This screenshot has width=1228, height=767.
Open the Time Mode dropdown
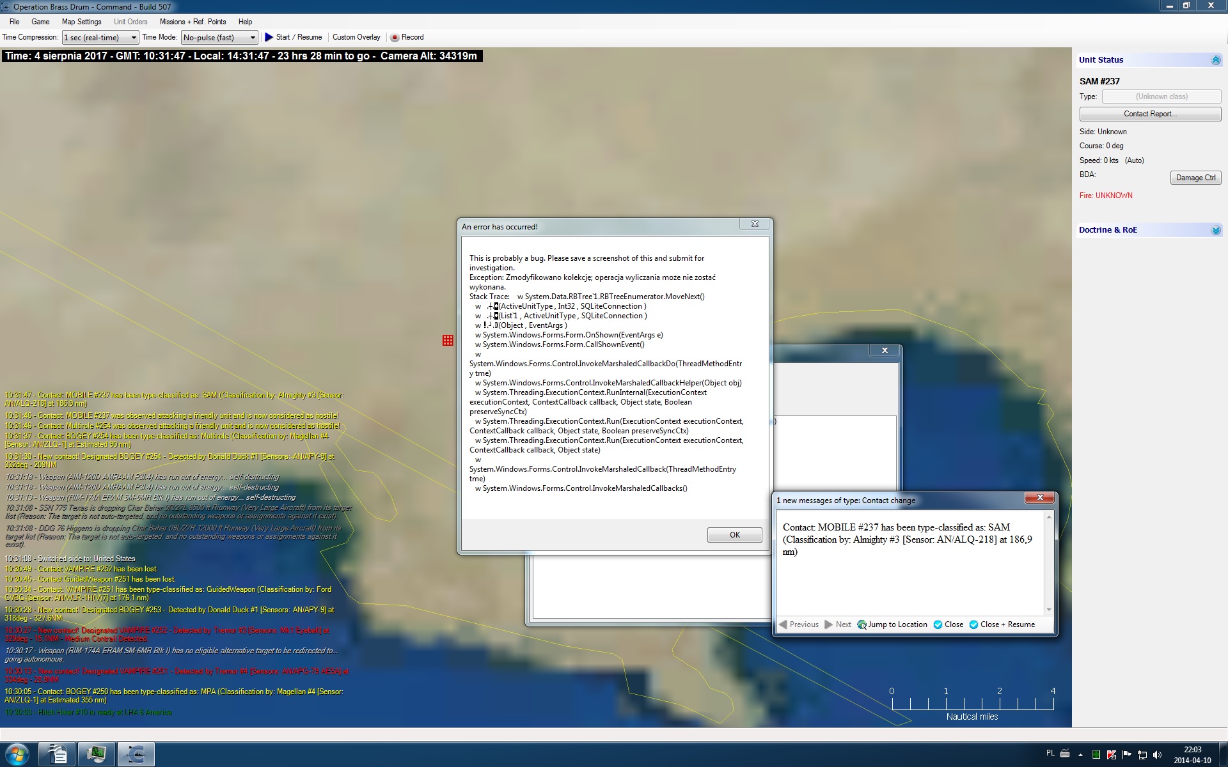click(x=219, y=38)
